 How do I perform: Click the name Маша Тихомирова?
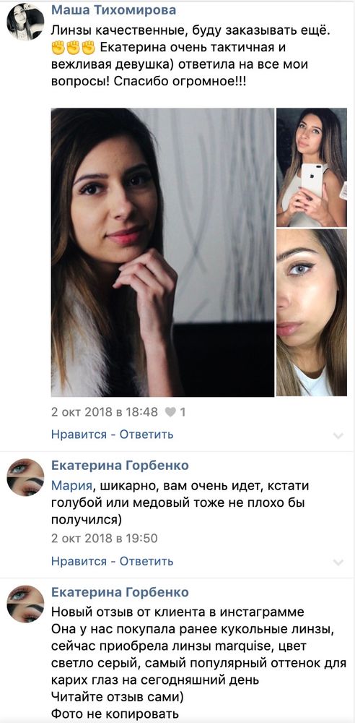coord(113,9)
